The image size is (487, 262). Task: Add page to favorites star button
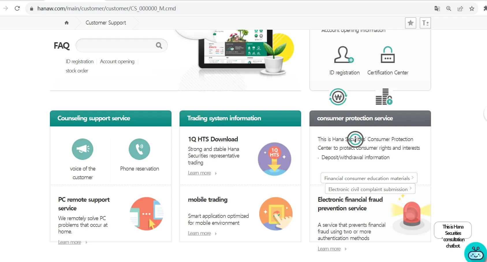(x=411, y=23)
